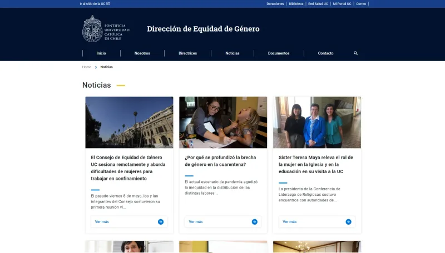
Task: Open headline 'Sister Teresa Maya releva el rol'
Action: 316,164
